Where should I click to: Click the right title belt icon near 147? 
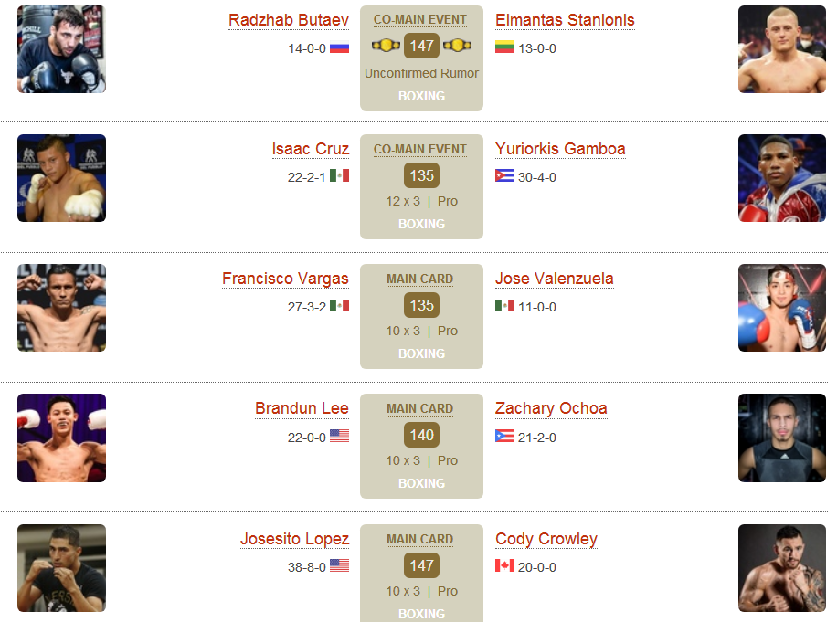458,46
